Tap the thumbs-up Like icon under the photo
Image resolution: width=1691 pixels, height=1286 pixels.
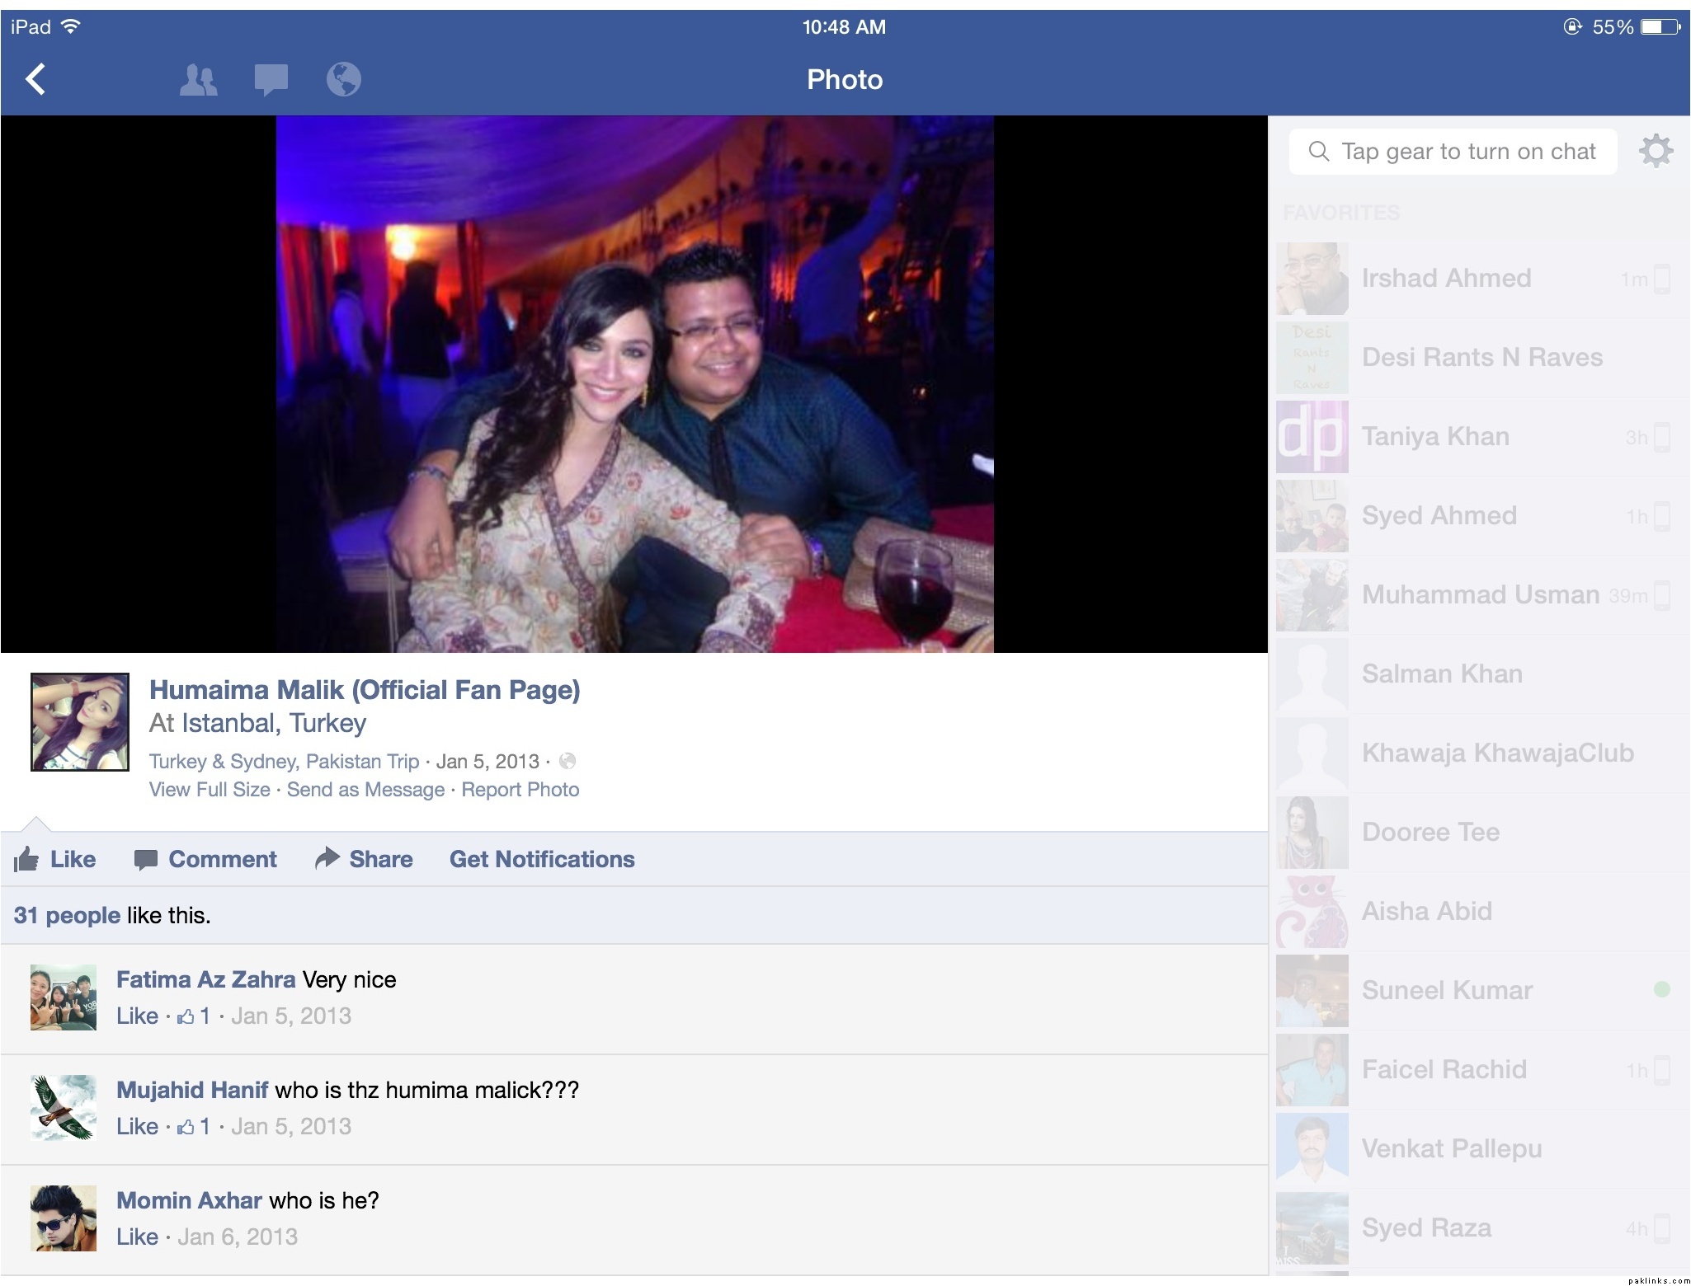tap(27, 860)
